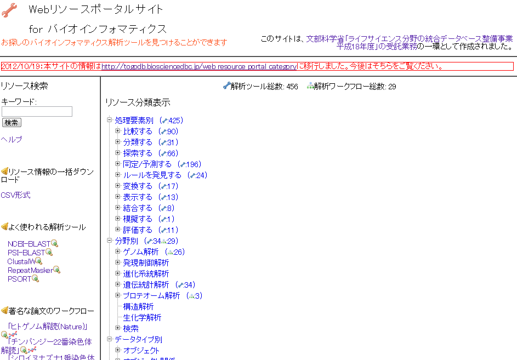Expand the 同定/予測する tree node
Screen dimensions: 517x360
click(x=117, y=164)
